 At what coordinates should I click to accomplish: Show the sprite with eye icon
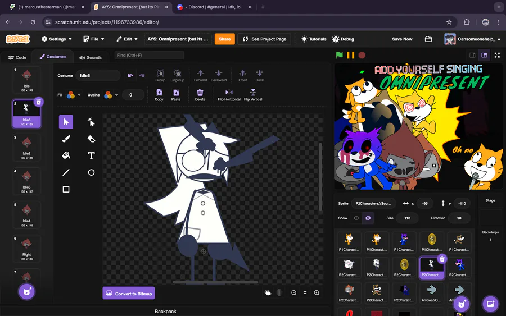(x=356, y=218)
